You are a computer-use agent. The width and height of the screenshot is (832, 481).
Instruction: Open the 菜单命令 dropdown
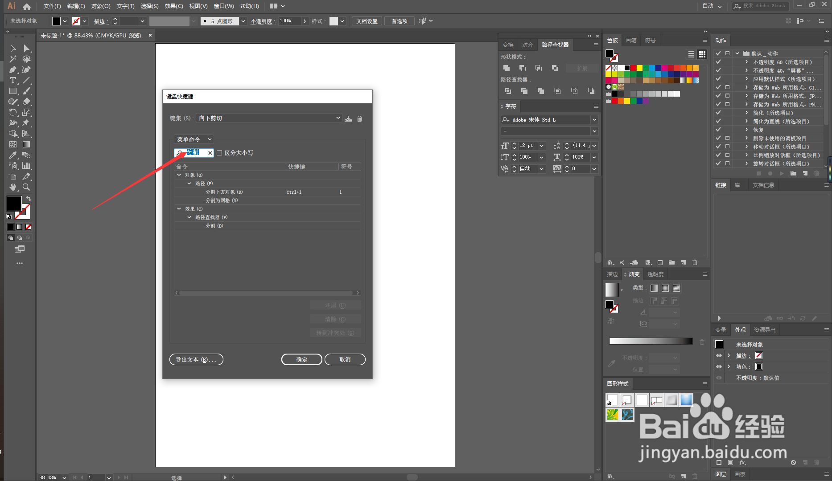[194, 139]
